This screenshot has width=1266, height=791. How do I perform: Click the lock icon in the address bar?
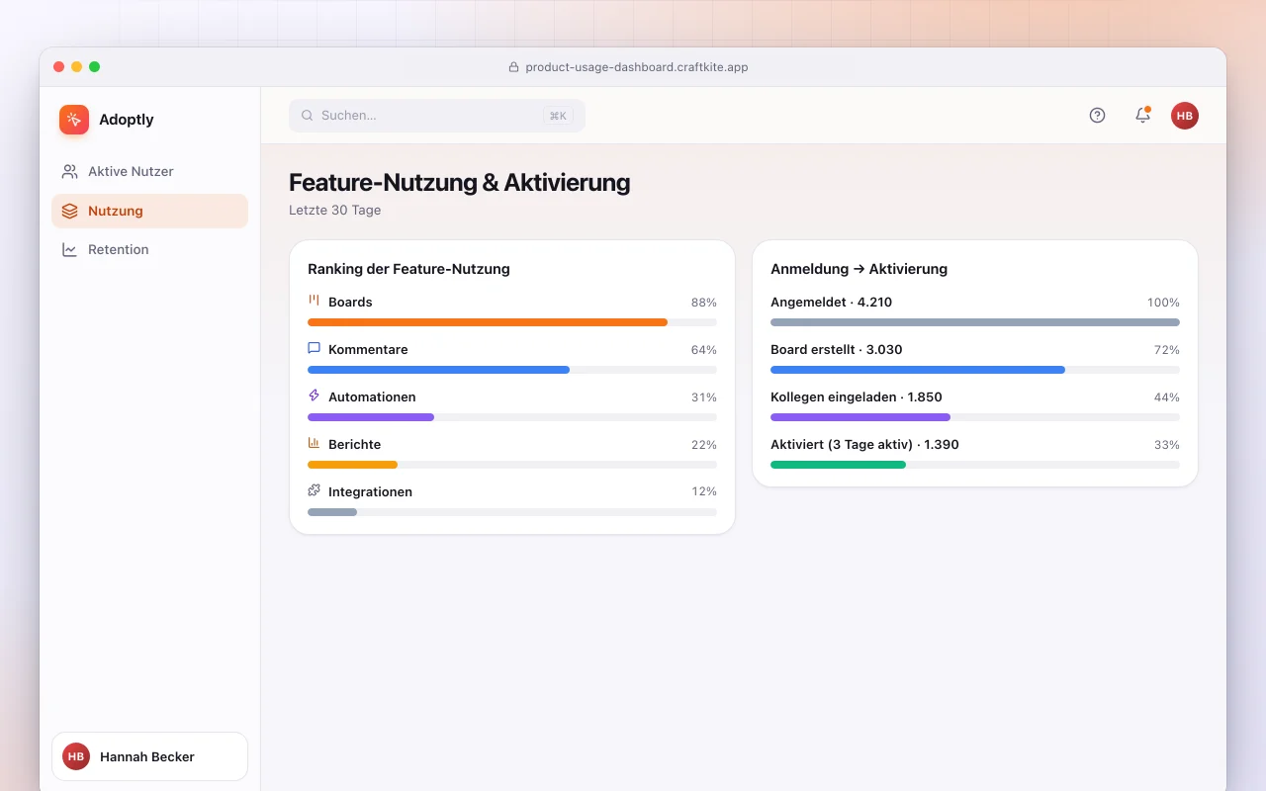coord(513,67)
